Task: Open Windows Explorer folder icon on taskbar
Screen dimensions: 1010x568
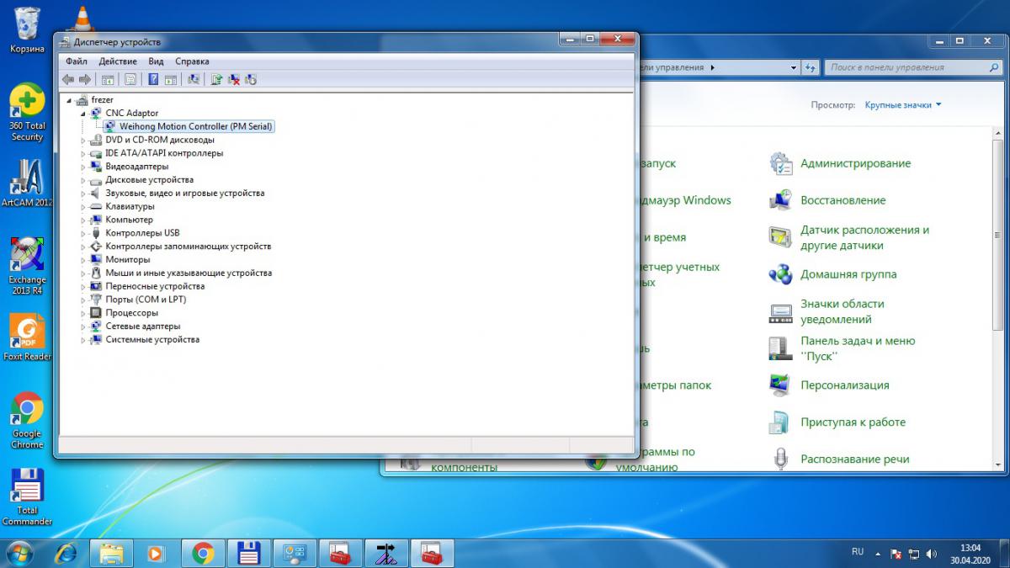Action: click(x=112, y=553)
